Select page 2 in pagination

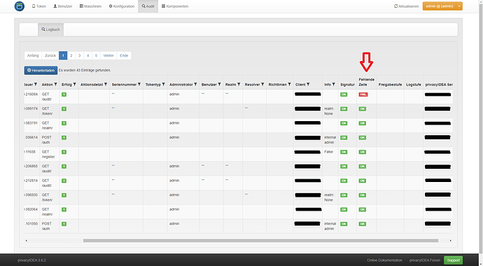click(x=71, y=56)
